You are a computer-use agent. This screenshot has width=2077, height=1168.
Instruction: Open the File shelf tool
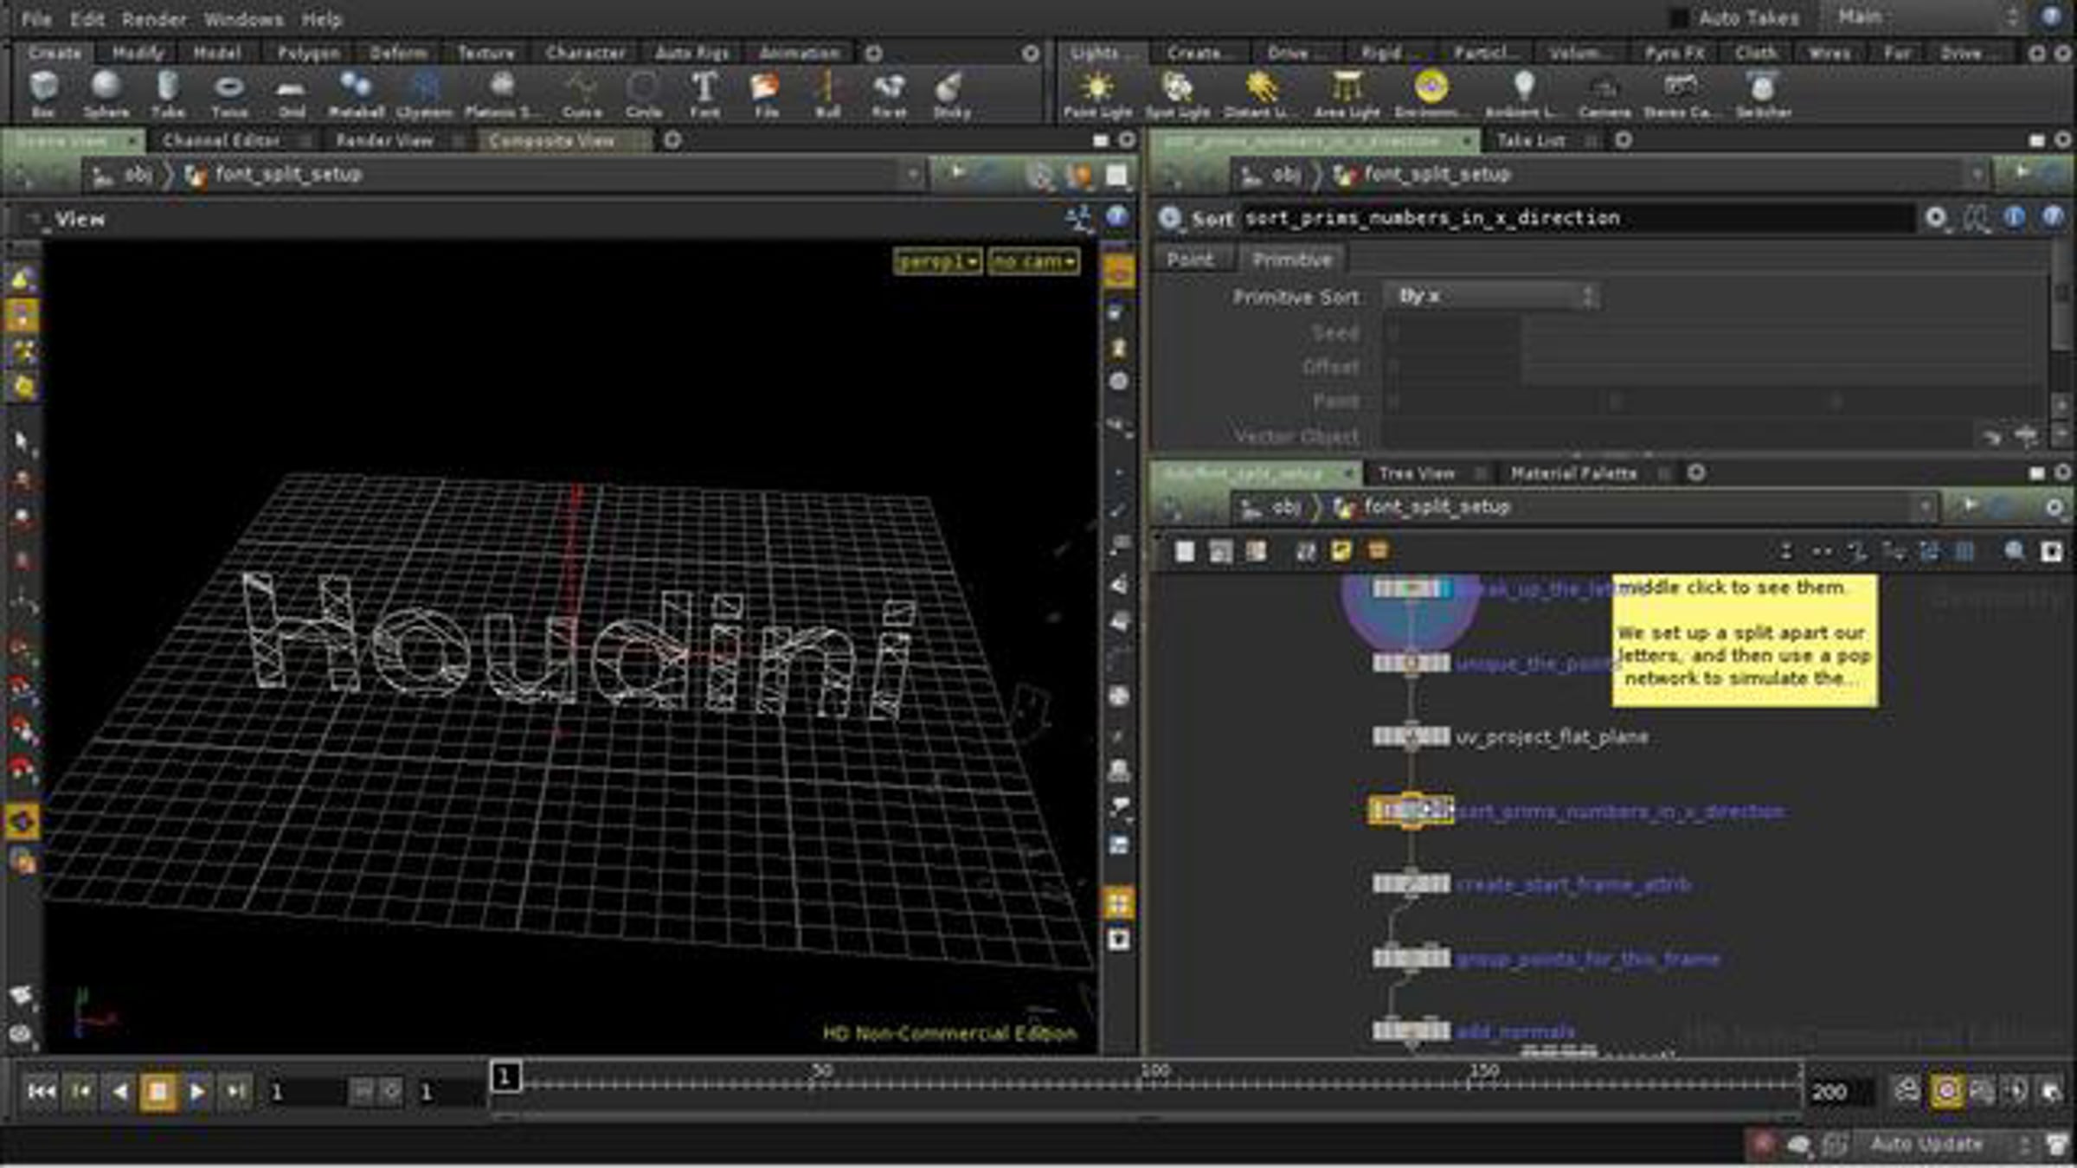(x=766, y=93)
